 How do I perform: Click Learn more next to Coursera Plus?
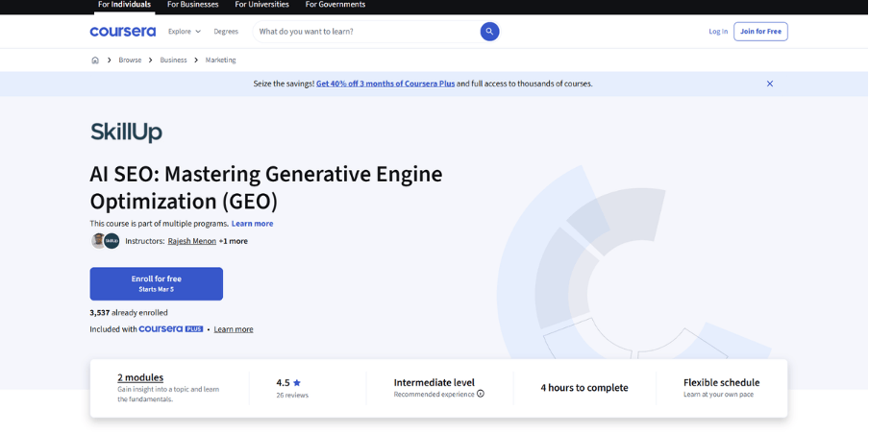[234, 329]
